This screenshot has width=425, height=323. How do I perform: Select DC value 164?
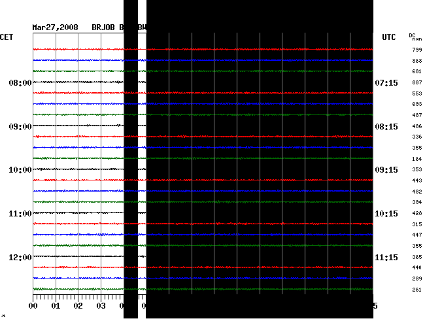tap(417, 159)
